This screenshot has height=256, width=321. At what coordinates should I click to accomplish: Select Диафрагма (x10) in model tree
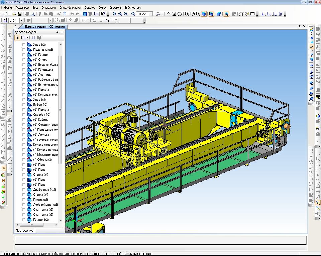click(x=44, y=190)
